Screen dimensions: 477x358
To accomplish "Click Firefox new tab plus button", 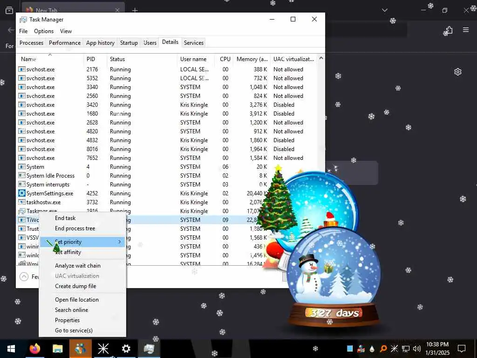I will [135, 10].
